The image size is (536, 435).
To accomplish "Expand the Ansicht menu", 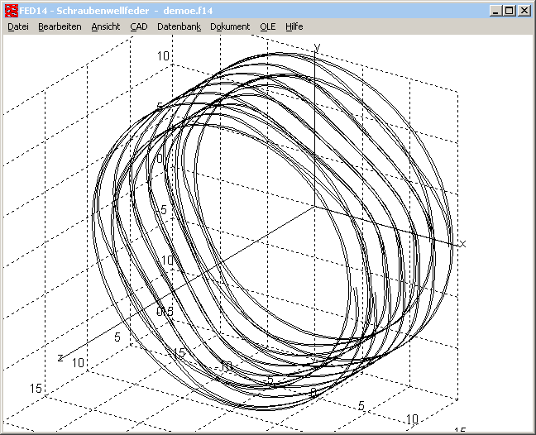I will click(x=106, y=26).
